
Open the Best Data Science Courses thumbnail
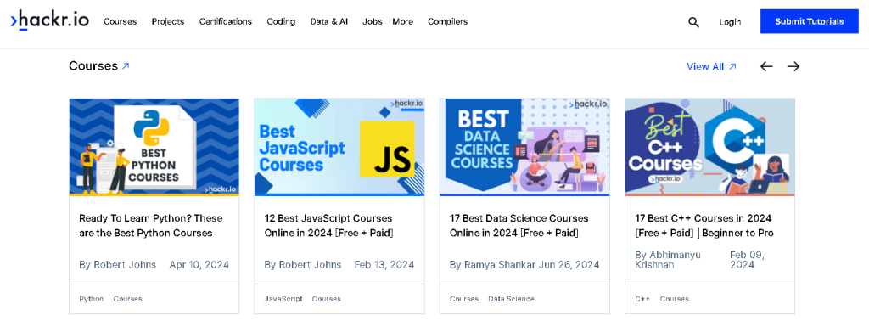pyautogui.click(x=524, y=147)
